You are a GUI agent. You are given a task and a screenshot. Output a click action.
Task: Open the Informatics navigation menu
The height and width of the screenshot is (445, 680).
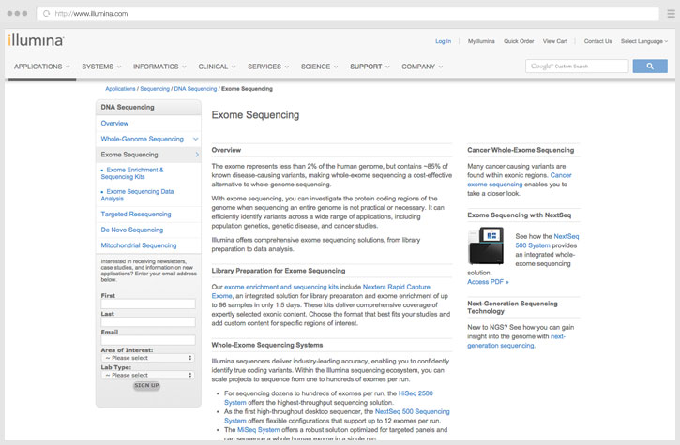click(159, 67)
